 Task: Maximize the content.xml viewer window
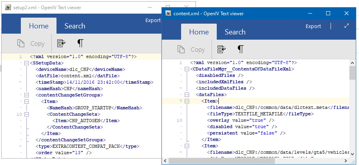pyautogui.click(x=328, y=14)
